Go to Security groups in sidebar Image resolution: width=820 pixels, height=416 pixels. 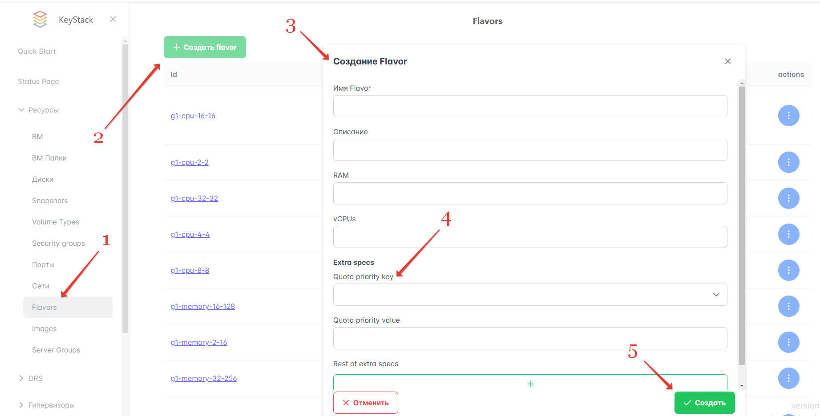tap(58, 243)
